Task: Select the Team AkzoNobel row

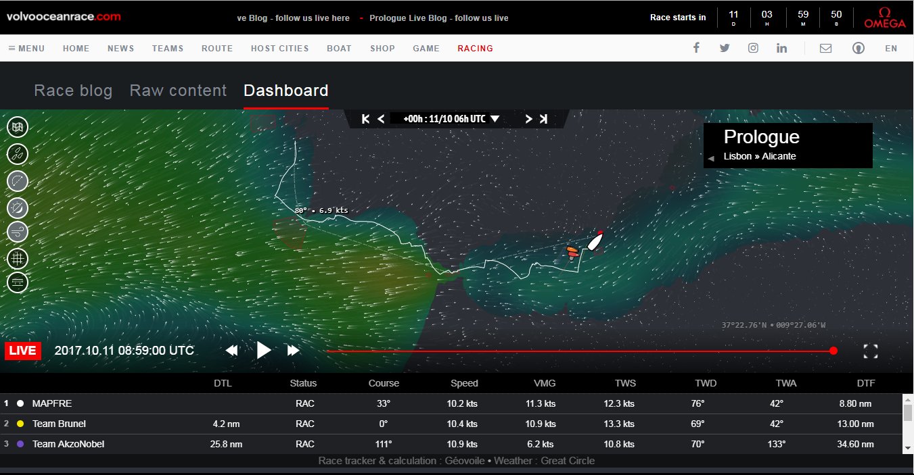Action: tap(451, 444)
